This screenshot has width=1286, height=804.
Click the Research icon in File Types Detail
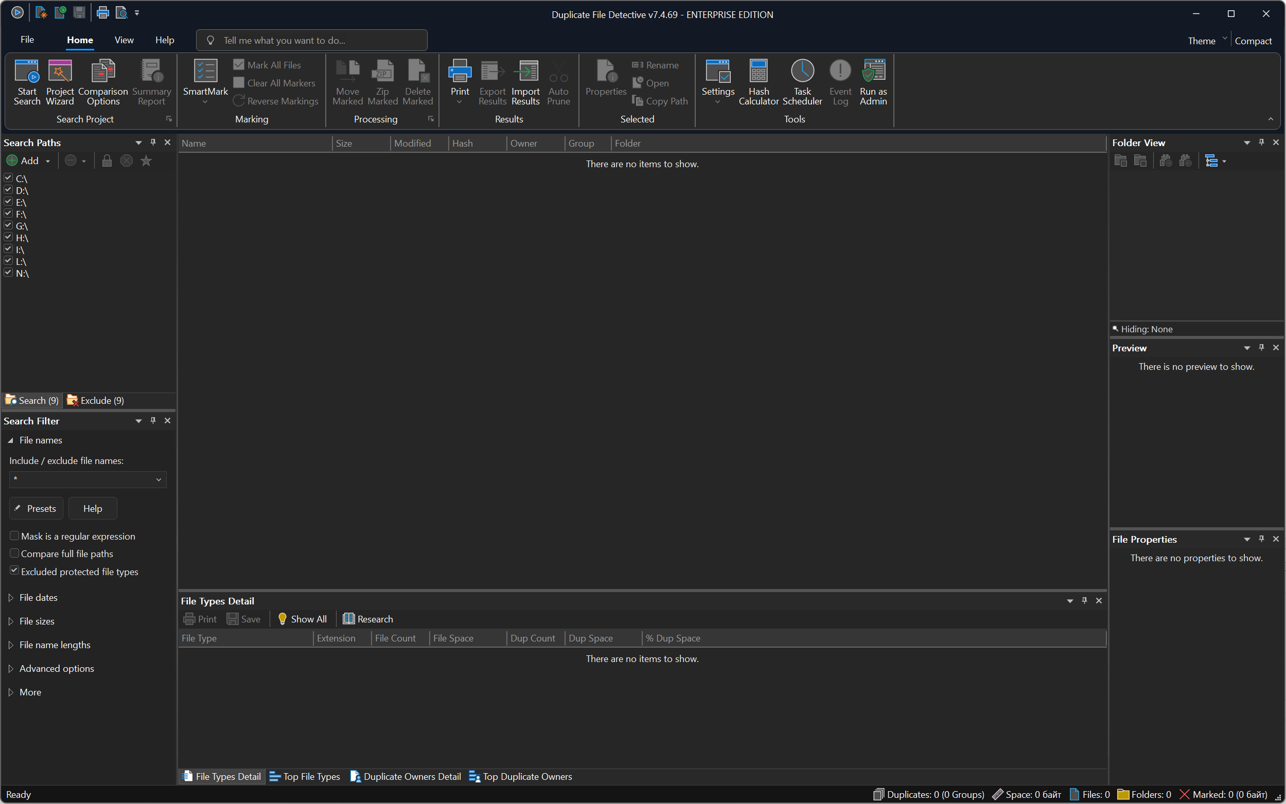[x=349, y=619]
